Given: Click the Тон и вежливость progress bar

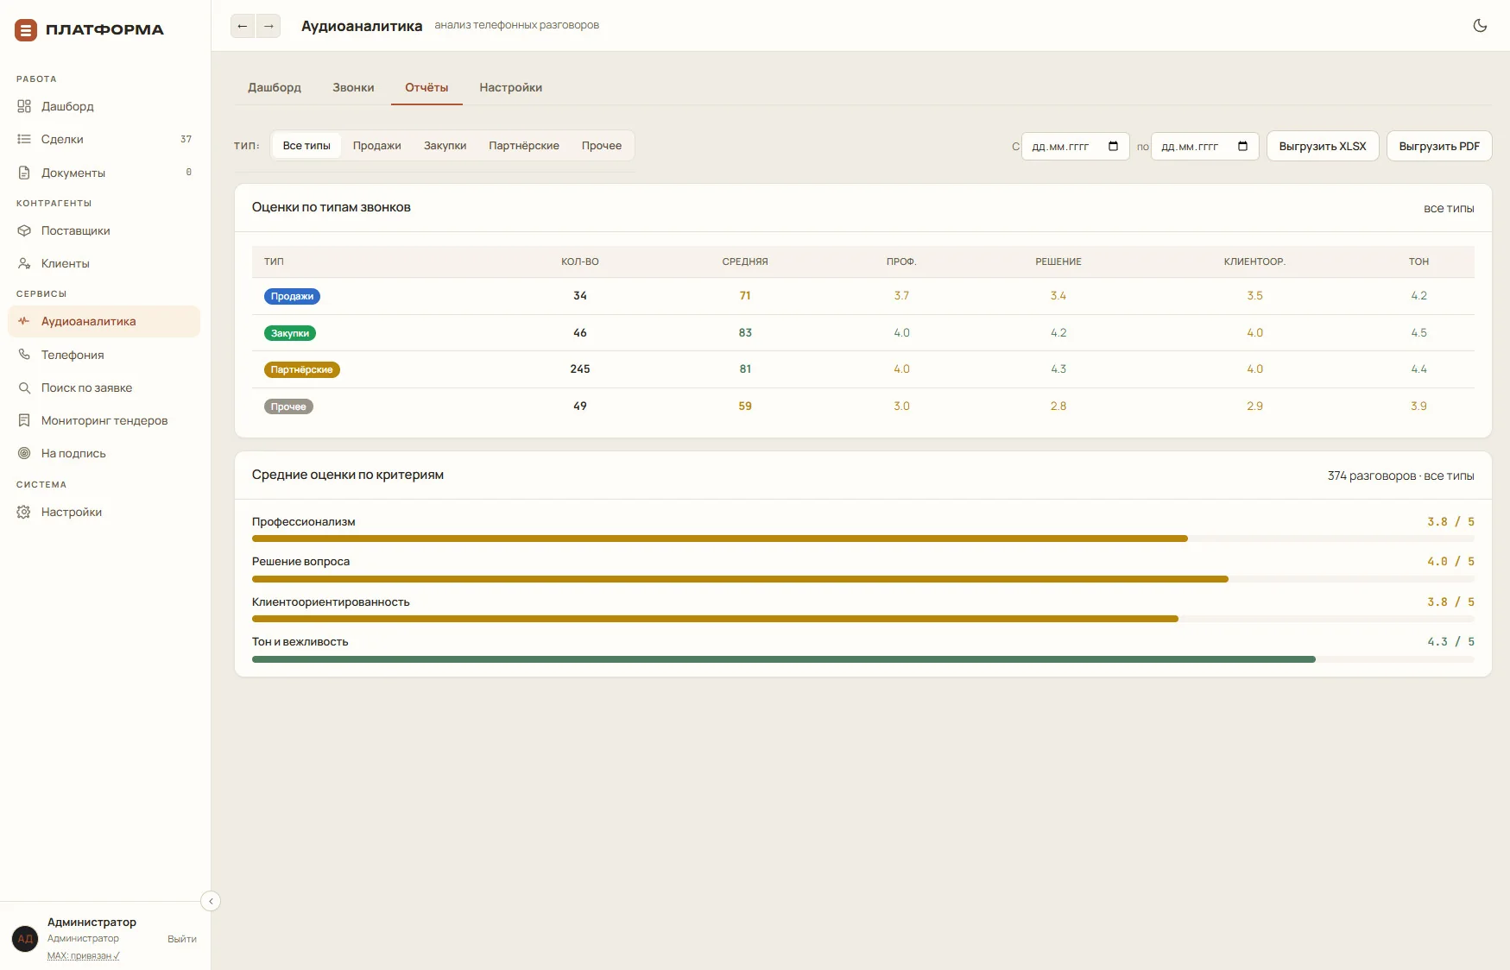Looking at the screenshot, I should tap(863, 659).
